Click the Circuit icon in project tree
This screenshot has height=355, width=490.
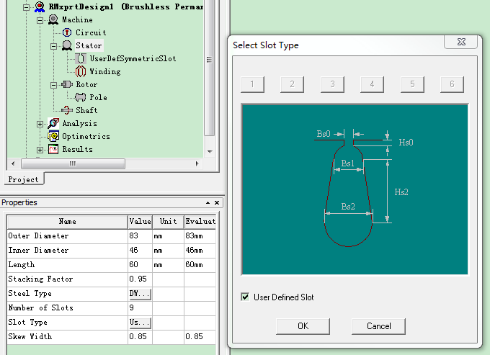point(67,32)
